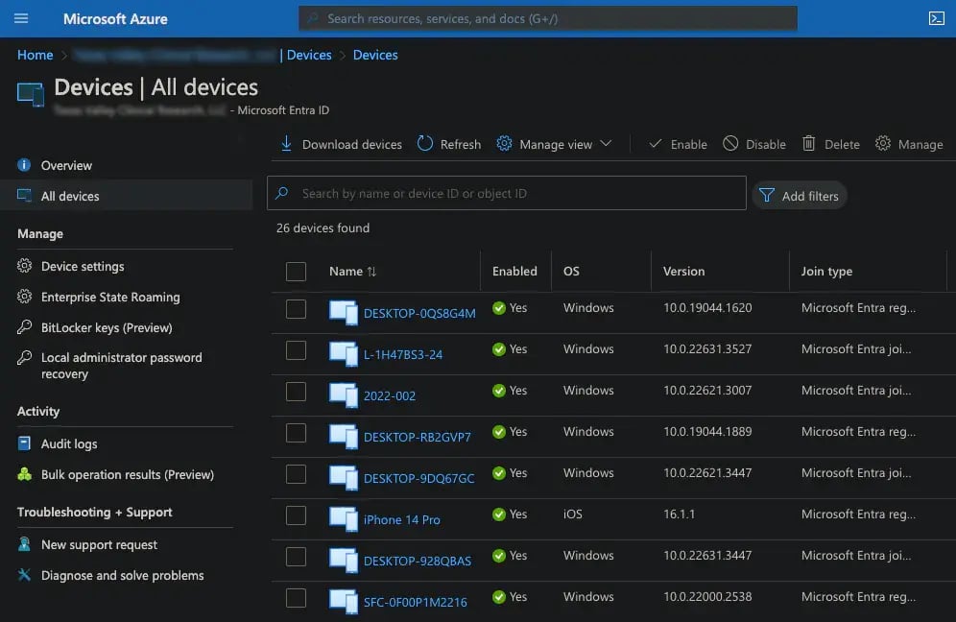Click the Add filters funnel icon
The width and height of the screenshot is (956, 622).
click(766, 195)
